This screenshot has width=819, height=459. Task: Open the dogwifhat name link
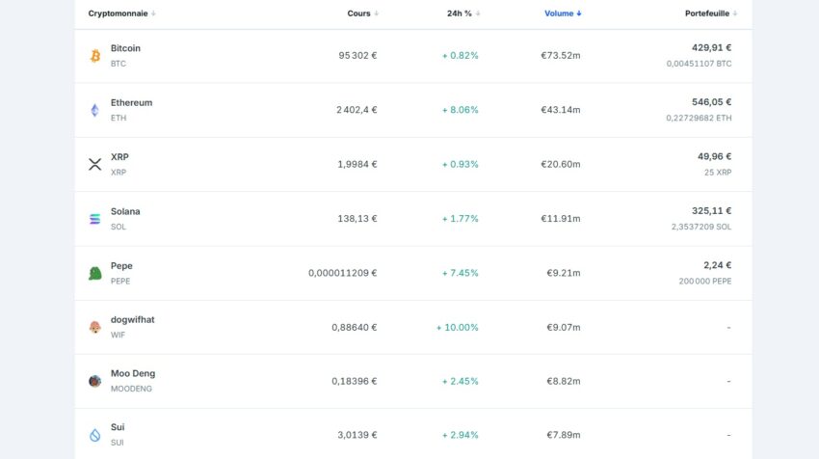tap(133, 319)
